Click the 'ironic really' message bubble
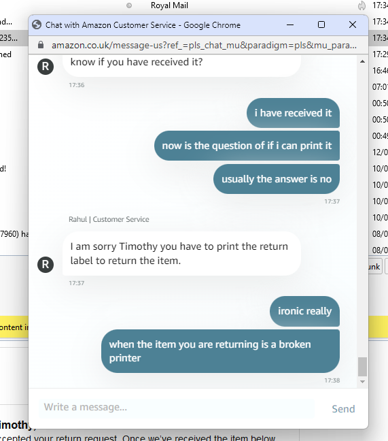Viewport: 388px width, 441px height. (304, 311)
